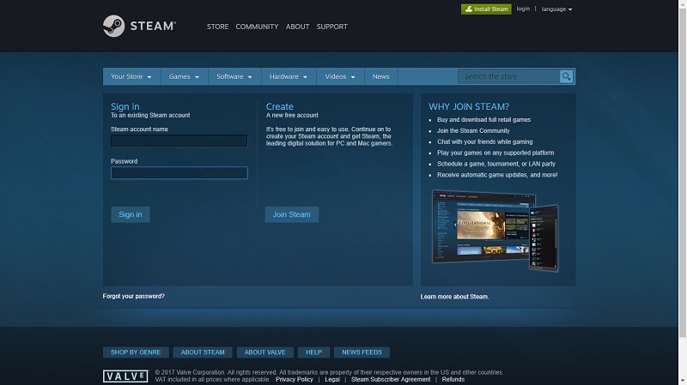Click the search magnifier icon

coord(566,76)
